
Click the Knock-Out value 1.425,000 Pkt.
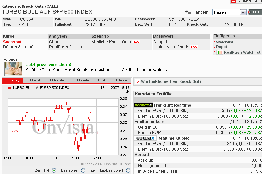(234, 25)
